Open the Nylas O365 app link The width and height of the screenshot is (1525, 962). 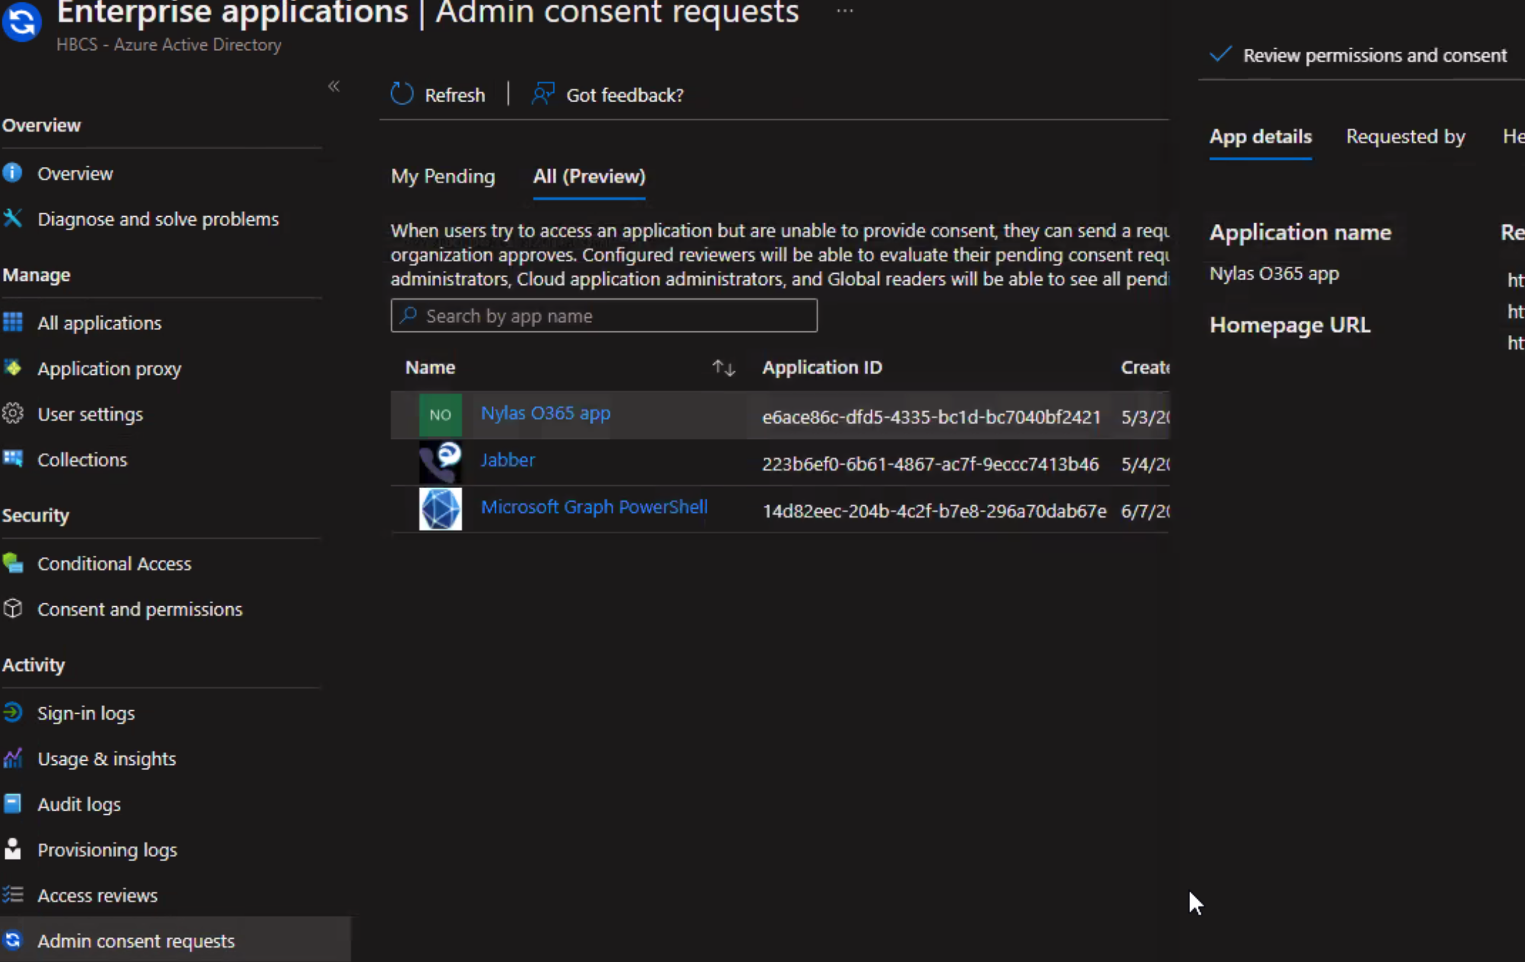(x=545, y=413)
